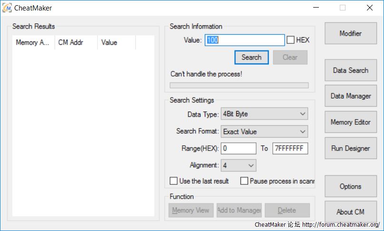Click the CheatMaker app icon in title bar
384x231 pixels.
(7, 8)
